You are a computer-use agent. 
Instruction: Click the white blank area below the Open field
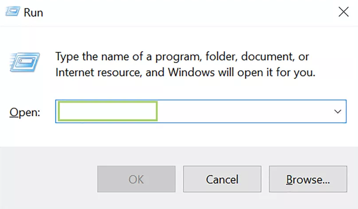tap(179, 135)
